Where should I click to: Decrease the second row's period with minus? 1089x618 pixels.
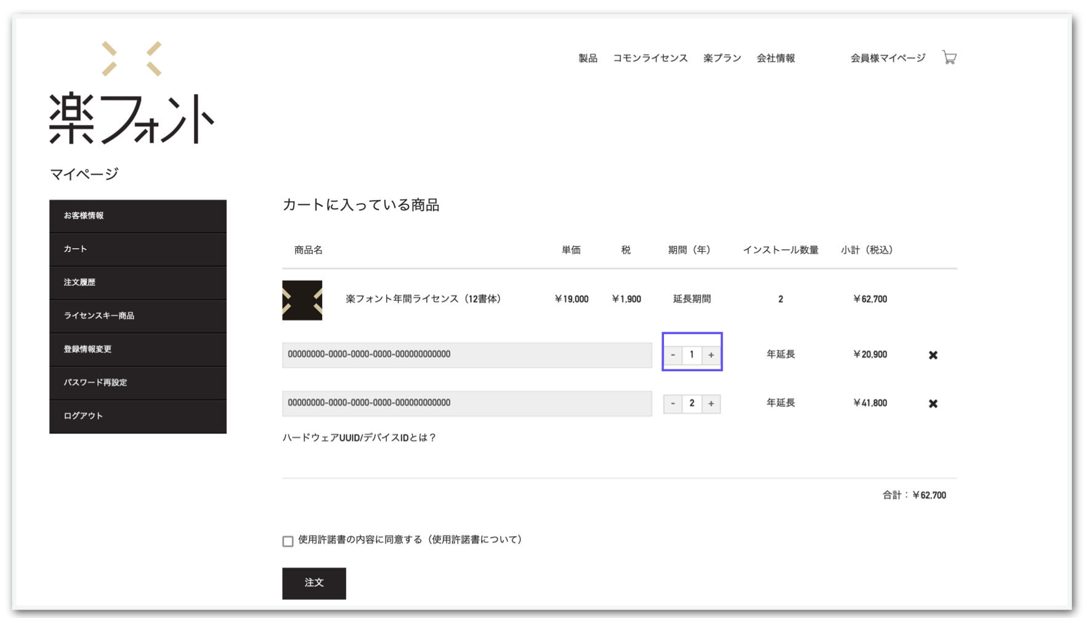click(x=673, y=404)
